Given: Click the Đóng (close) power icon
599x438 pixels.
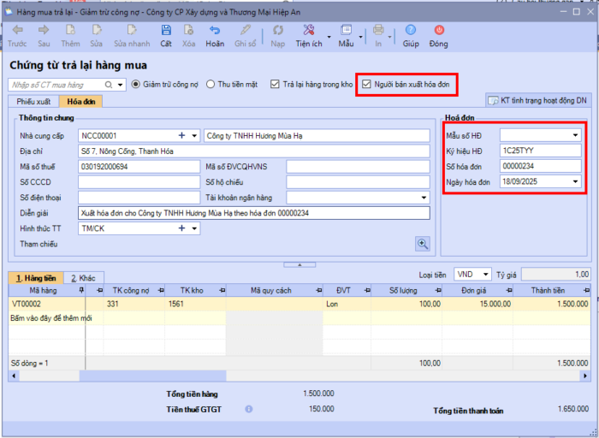Looking at the screenshot, I should [439, 31].
